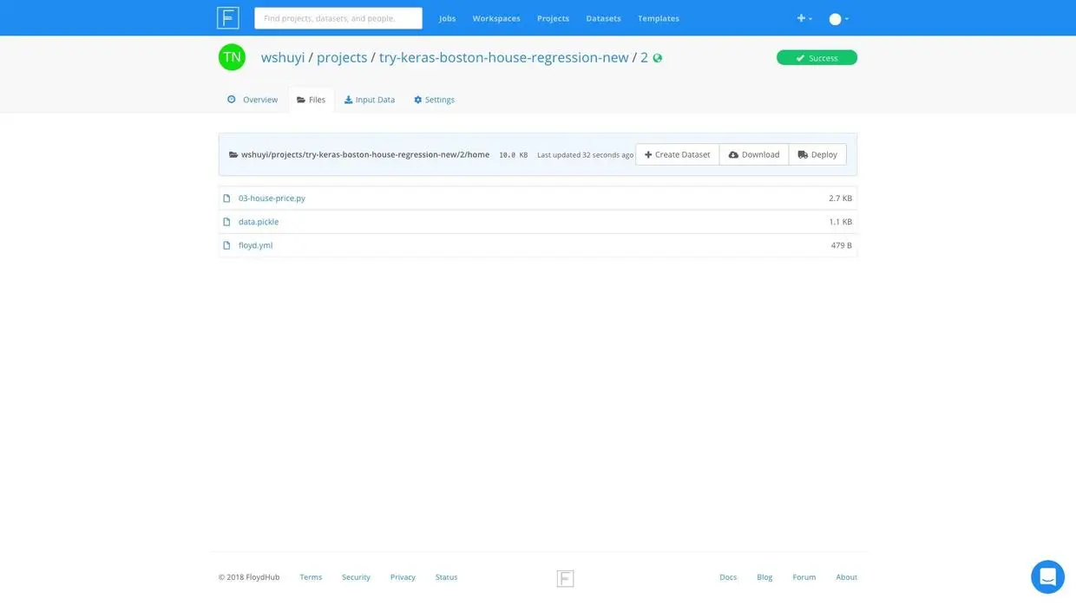Click the FloydHub logo in the top bar
Viewport: 1076px width, 605px height.
click(228, 18)
